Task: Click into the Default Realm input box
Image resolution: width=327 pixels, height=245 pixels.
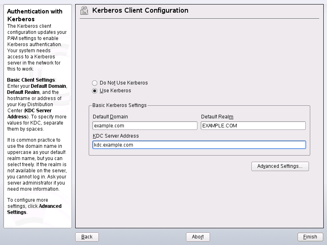Action: coord(253,126)
